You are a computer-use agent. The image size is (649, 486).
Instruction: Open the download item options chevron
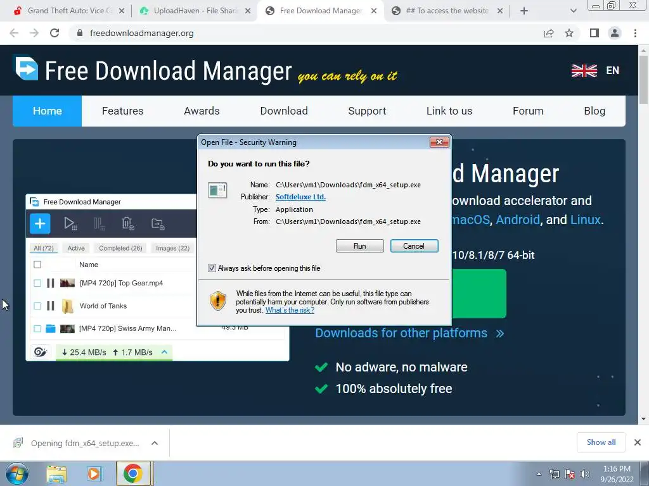[155, 443]
